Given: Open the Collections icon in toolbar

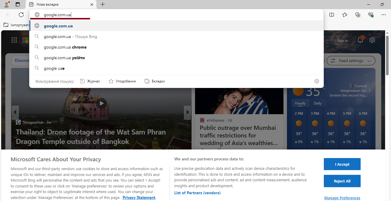Looking at the screenshot, I should pyautogui.click(x=358, y=15).
